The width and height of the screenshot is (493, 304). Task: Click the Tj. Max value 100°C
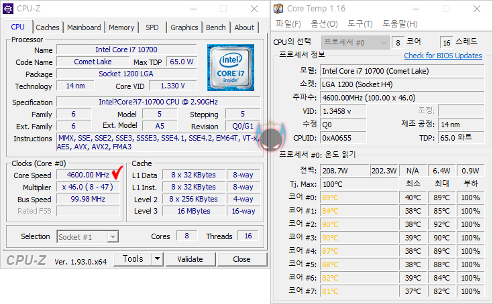[x=359, y=184]
